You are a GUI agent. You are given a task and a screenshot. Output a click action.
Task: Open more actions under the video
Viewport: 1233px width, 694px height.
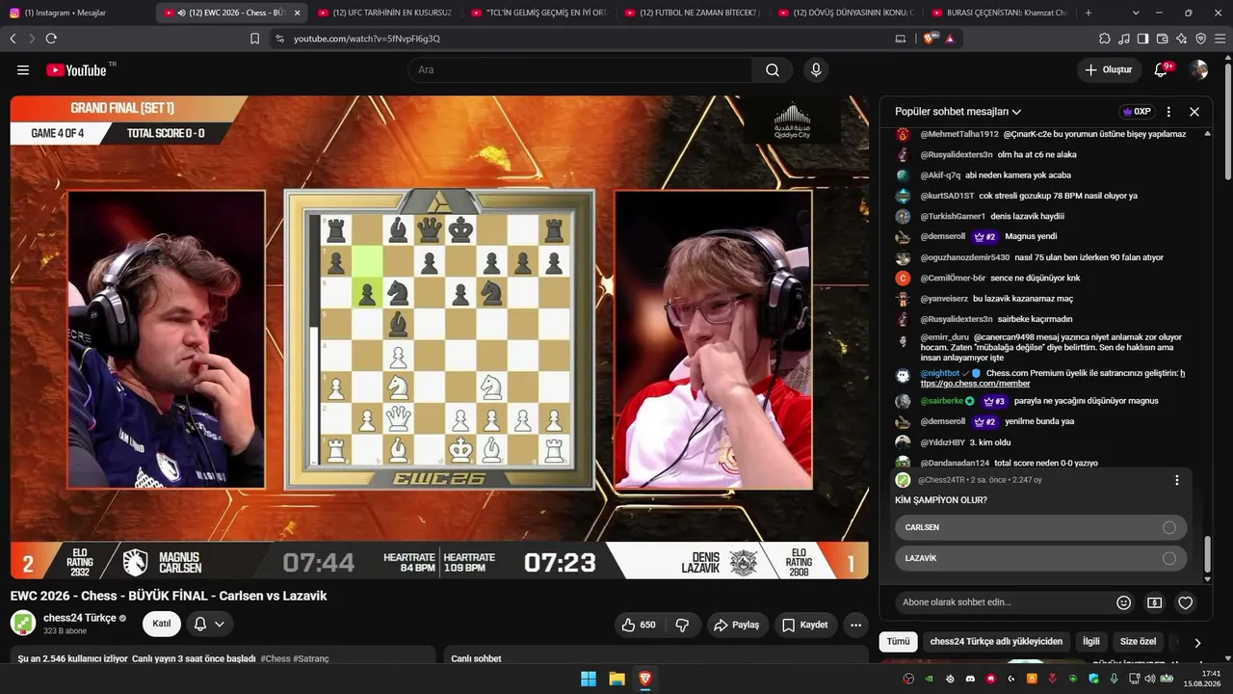[855, 625]
